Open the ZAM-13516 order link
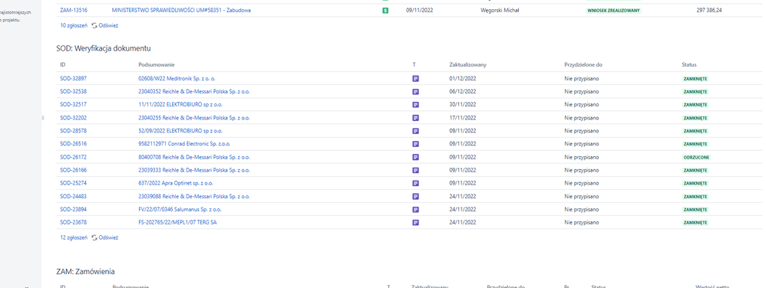766x288 pixels. pos(74,10)
